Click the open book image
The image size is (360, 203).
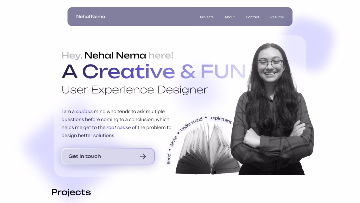[x=207, y=150]
